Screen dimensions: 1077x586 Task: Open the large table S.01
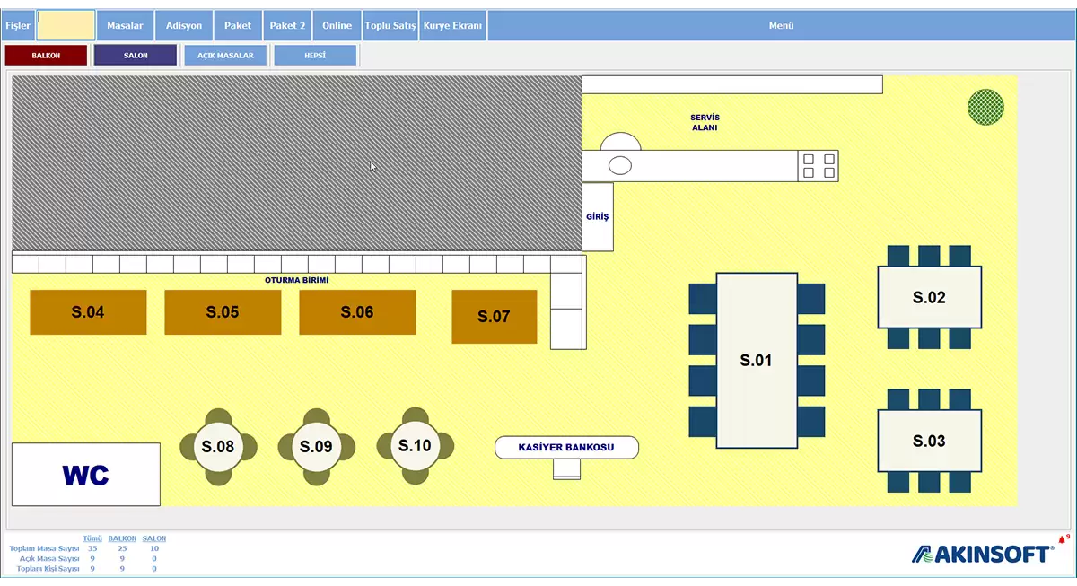756,361
